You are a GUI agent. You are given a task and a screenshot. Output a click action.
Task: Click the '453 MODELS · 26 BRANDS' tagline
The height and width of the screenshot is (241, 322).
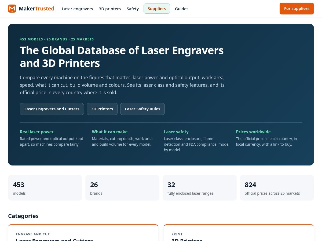57,39
